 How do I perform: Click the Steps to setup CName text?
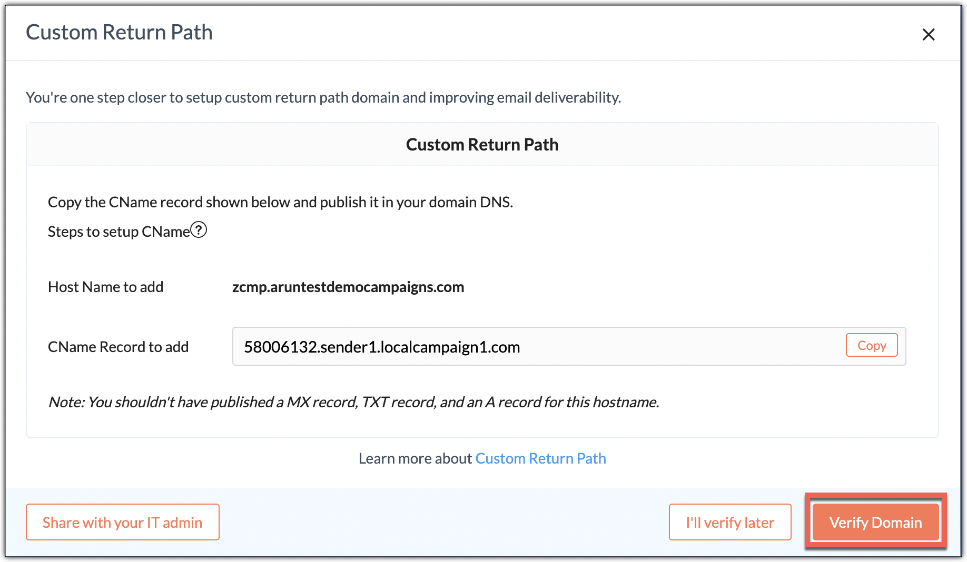tap(119, 232)
